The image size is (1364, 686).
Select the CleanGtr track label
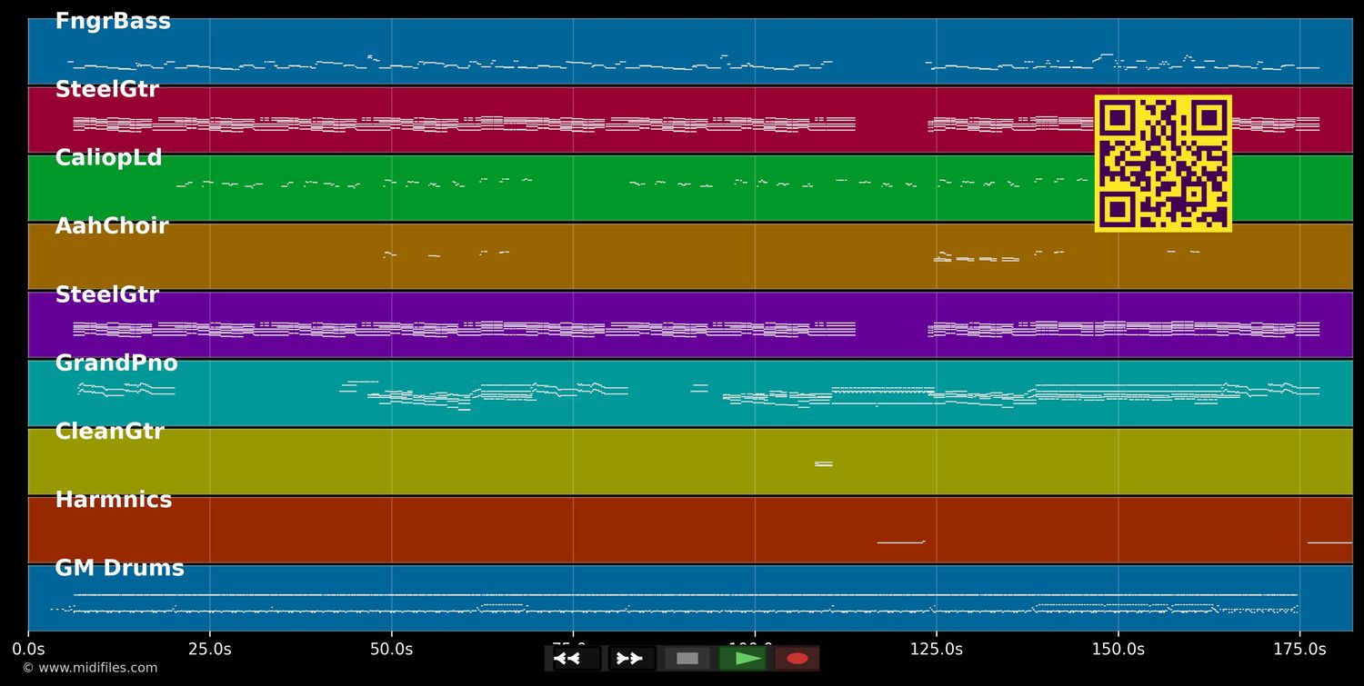coord(109,432)
